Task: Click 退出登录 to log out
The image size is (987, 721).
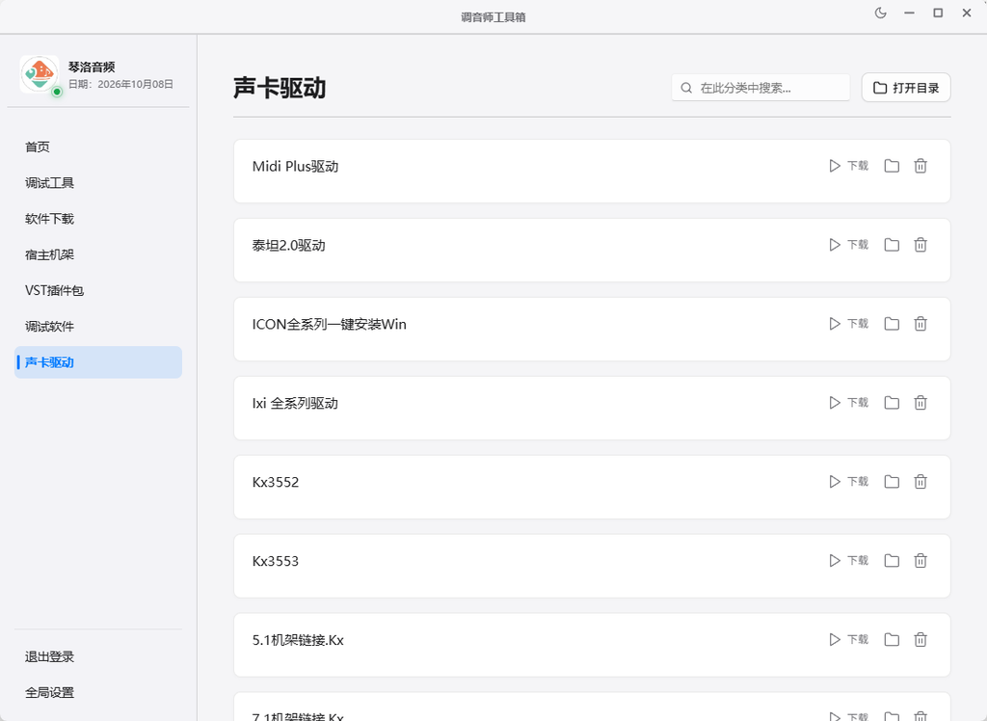Action: (x=98, y=656)
